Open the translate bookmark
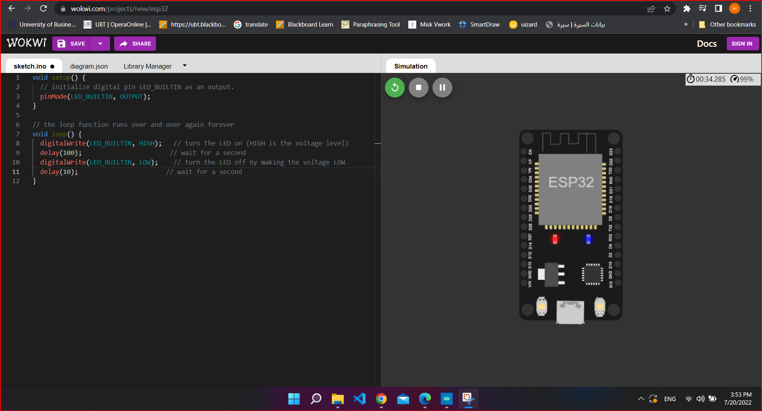This screenshot has width=762, height=411. pos(251,25)
